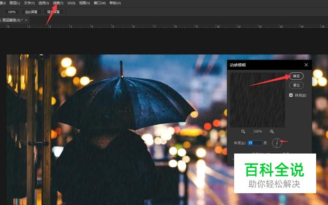The image size is (328, 205).
Task: Open the 视图(V) view menu
Action: pyautogui.click(x=84, y=3)
